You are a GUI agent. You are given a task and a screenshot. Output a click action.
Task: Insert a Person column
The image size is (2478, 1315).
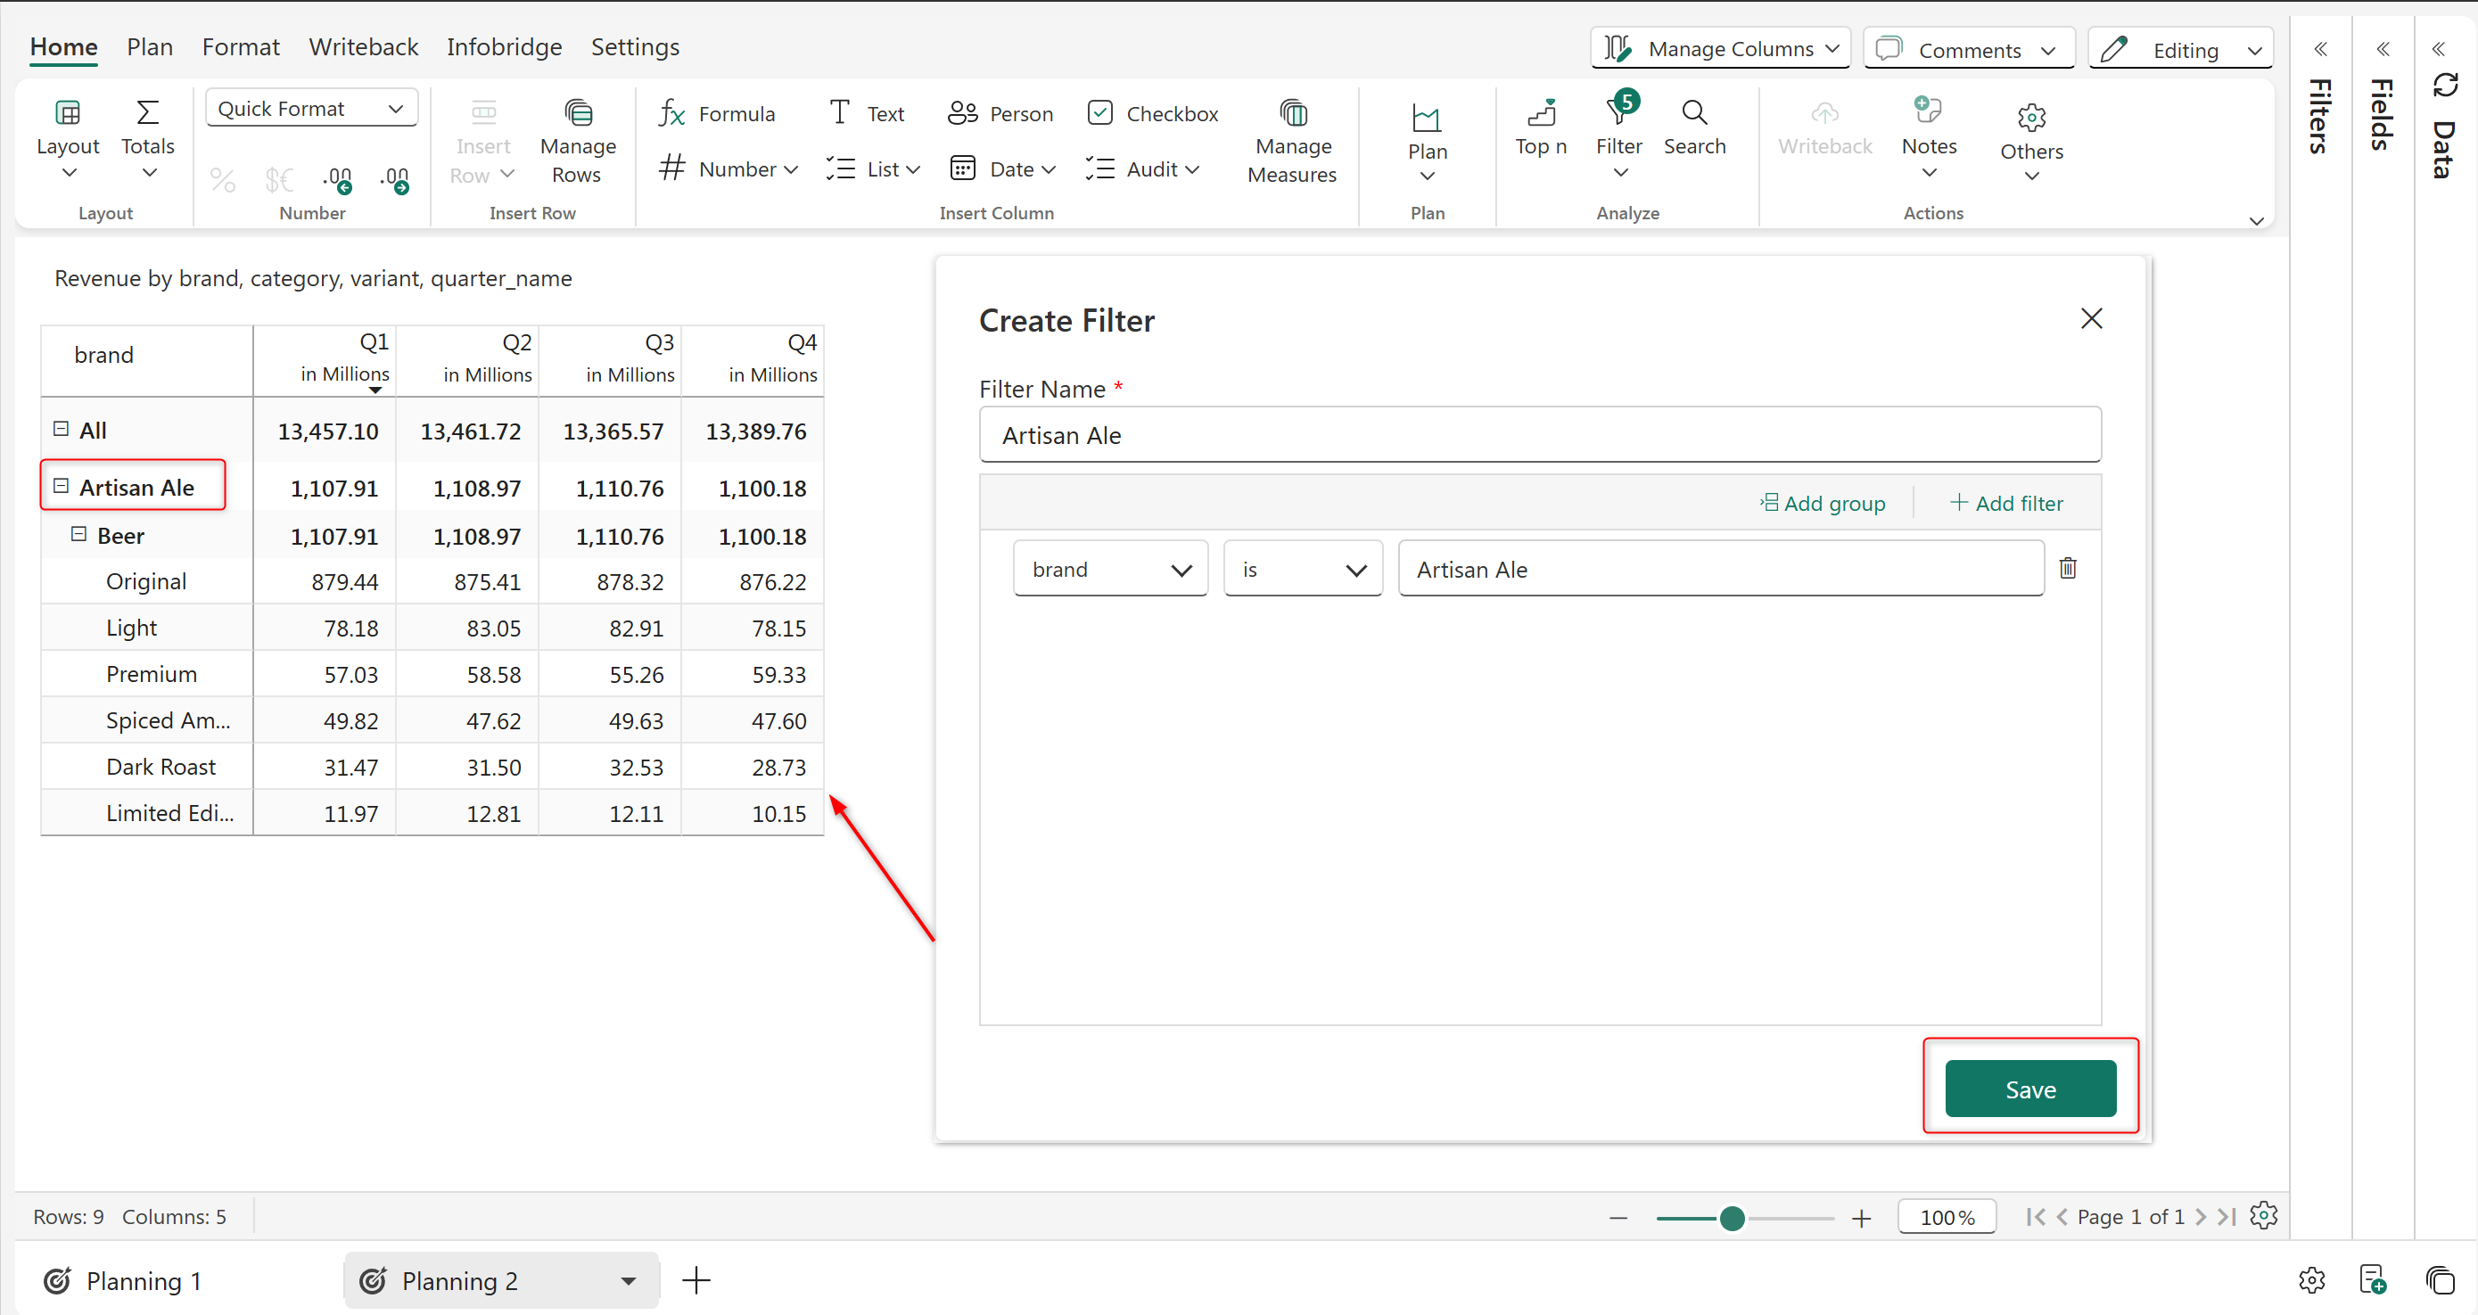1000,113
